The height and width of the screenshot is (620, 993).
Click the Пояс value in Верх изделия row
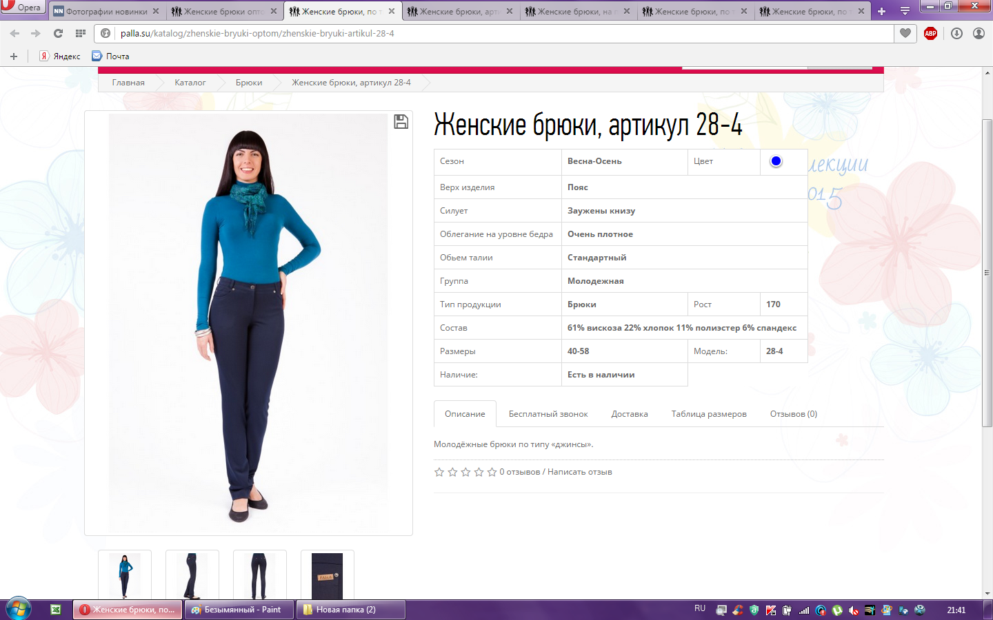click(x=578, y=187)
